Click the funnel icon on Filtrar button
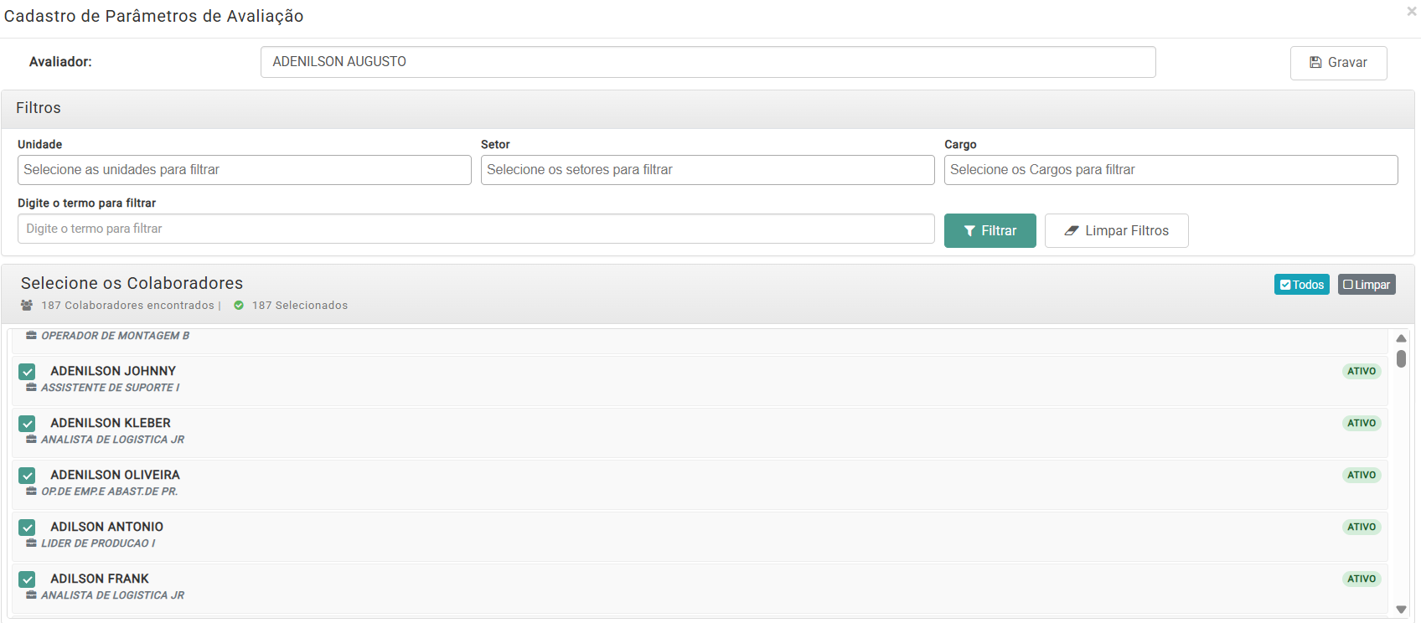Screen dimensions: 1421x623 [x=969, y=231]
